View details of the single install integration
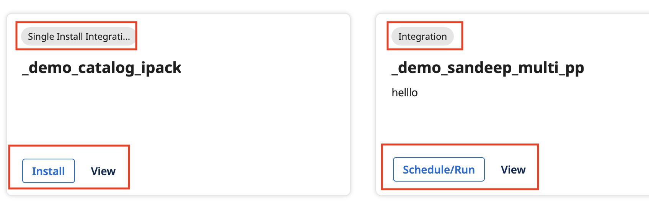Image resolution: width=649 pixels, height=224 pixels. (x=103, y=171)
